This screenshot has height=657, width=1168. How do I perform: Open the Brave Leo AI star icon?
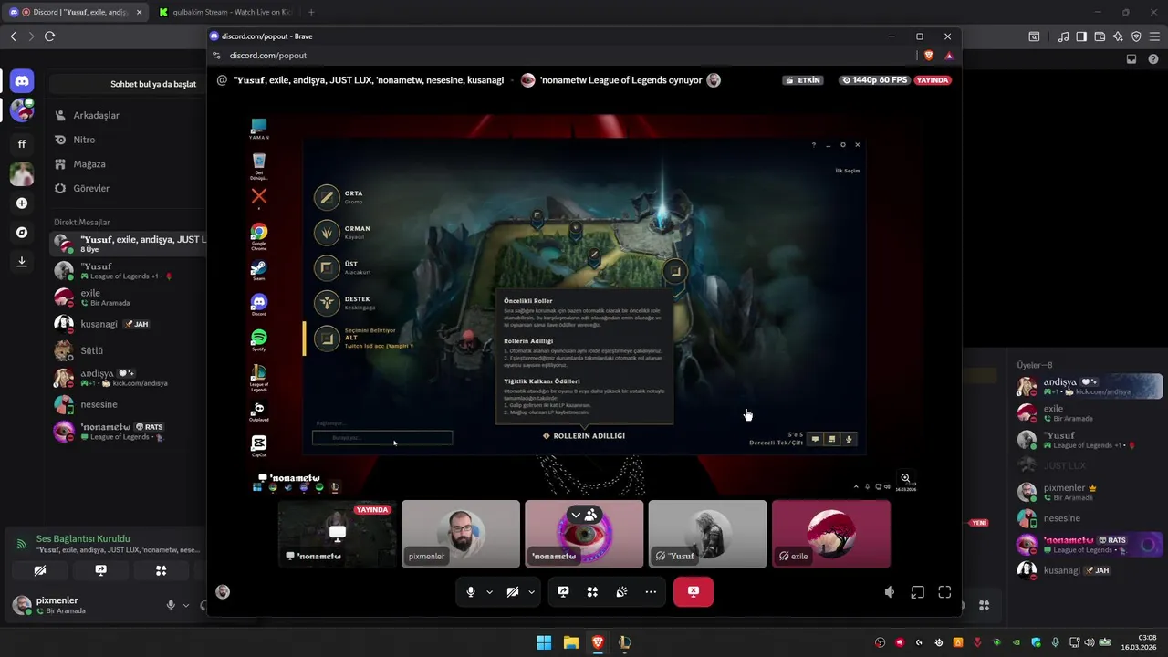tap(1118, 36)
